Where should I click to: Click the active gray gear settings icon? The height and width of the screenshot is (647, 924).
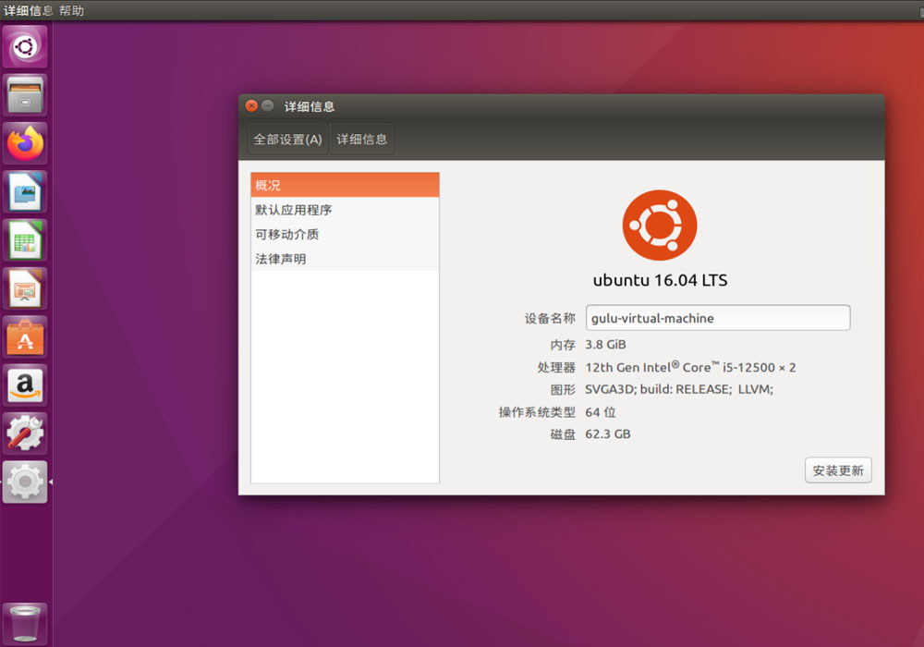point(25,482)
